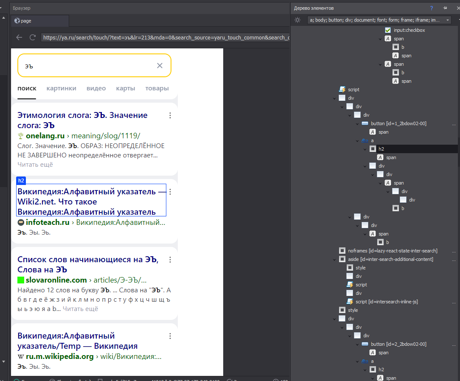This screenshot has width=460, height=381.
Task: Open options menu for ru.m.wikipedia.org result
Action: point(170,336)
